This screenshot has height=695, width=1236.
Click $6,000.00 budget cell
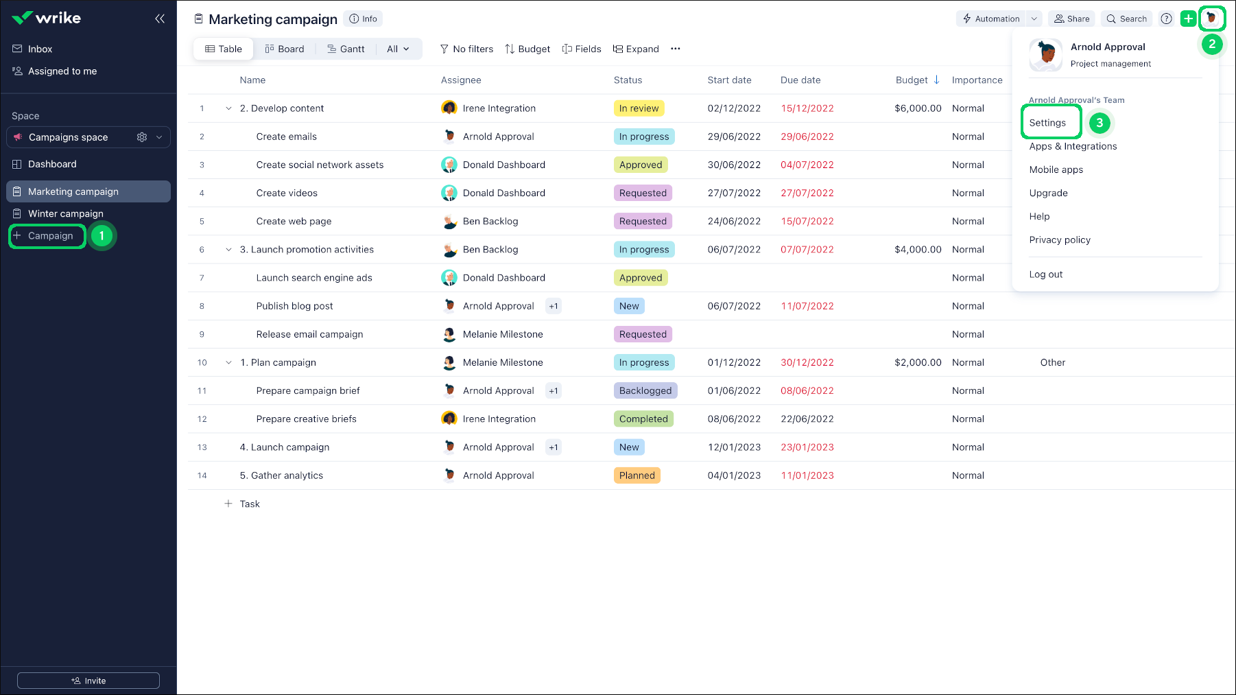(x=918, y=108)
